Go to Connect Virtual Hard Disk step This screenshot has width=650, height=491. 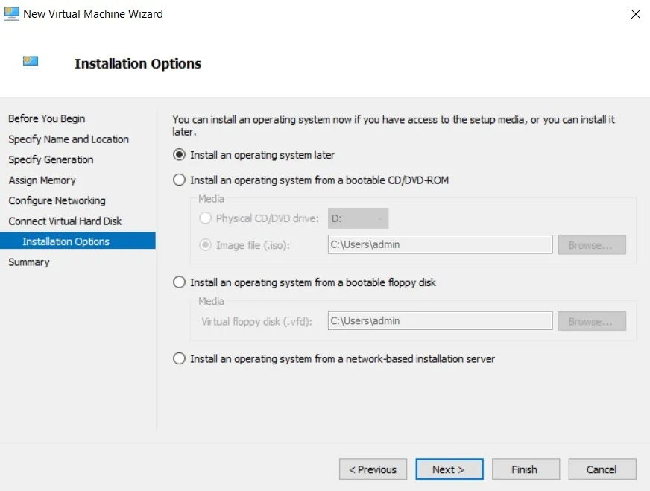pos(65,221)
